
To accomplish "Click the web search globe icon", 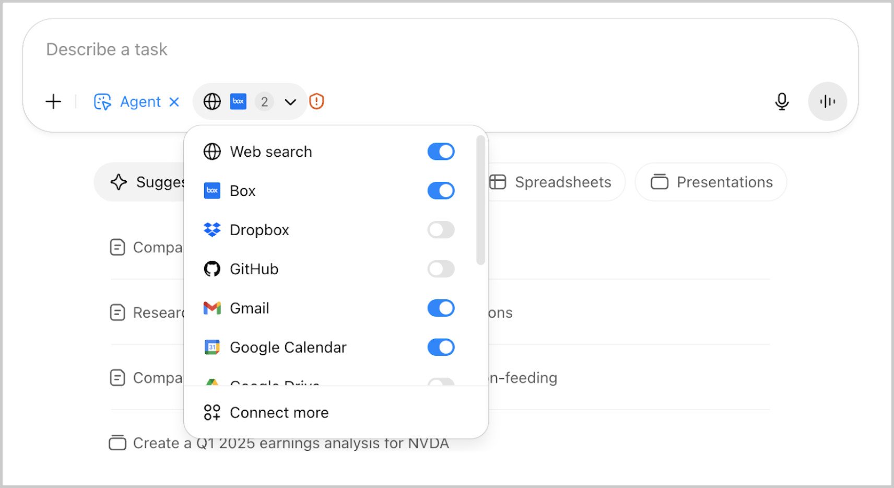I will (211, 101).
